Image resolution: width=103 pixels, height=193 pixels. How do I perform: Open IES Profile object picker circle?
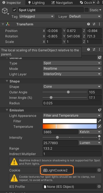pos(99,186)
